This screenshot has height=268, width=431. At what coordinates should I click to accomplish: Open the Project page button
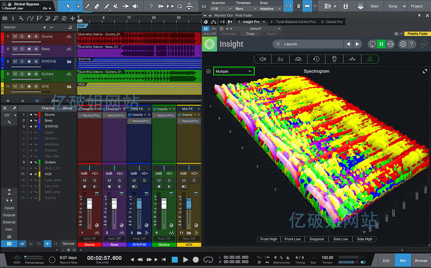[x=417, y=6]
